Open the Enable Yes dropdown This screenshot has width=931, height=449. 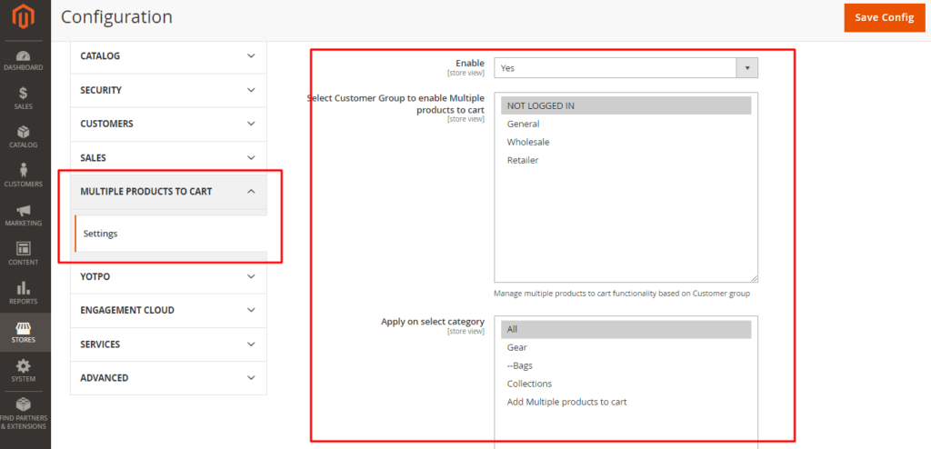[x=626, y=67]
